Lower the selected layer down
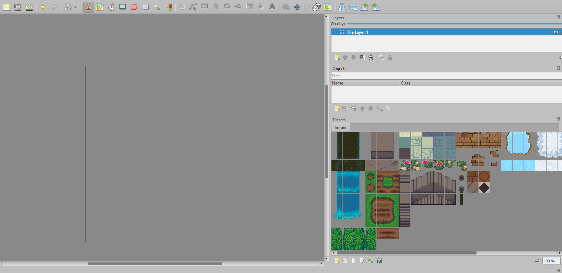Screen dimensions: 562x273 [353, 57]
